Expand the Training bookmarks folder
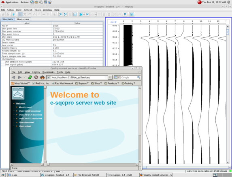The width and height of the screenshot is (232, 177). click(x=128, y=83)
